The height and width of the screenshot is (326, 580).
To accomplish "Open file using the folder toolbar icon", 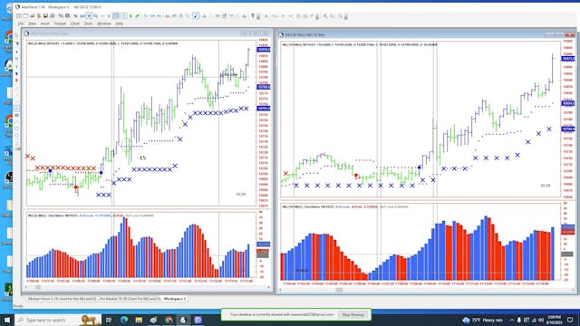I will pyautogui.click(x=33, y=16).
